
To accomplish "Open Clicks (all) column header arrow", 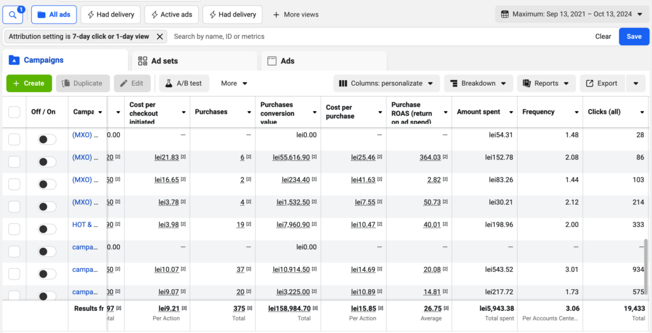I will coord(642,112).
